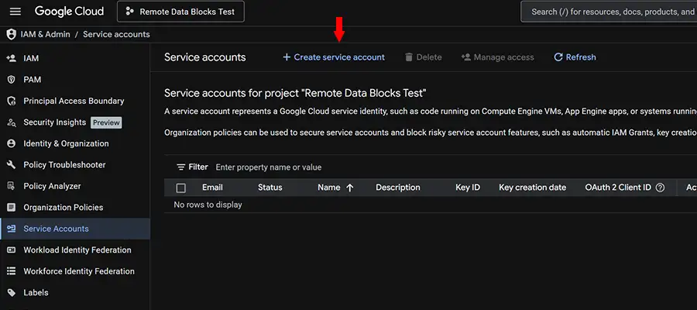
Task: Click the 'No rows to display' message
Action: pyautogui.click(x=208, y=205)
